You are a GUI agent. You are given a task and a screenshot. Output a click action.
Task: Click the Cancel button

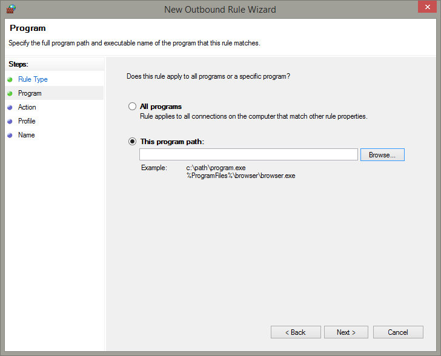(x=398, y=332)
